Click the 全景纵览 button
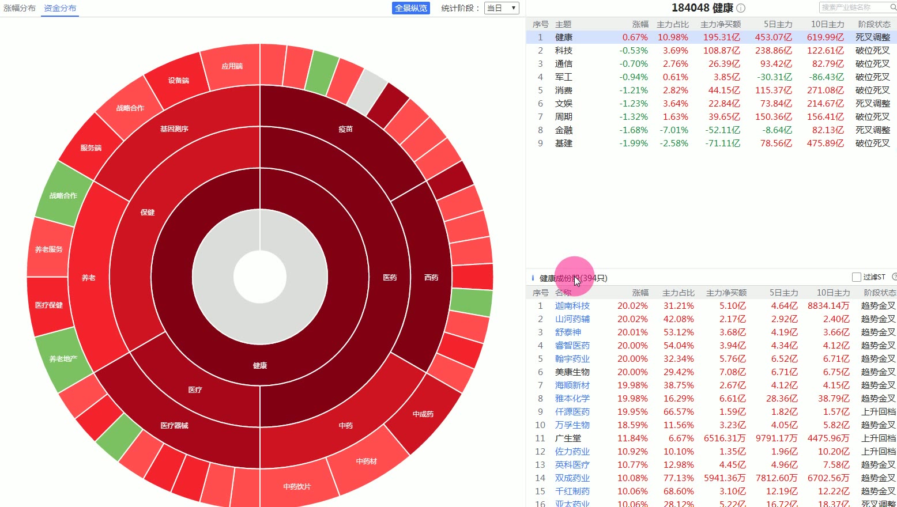The height and width of the screenshot is (507, 897). point(411,8)
